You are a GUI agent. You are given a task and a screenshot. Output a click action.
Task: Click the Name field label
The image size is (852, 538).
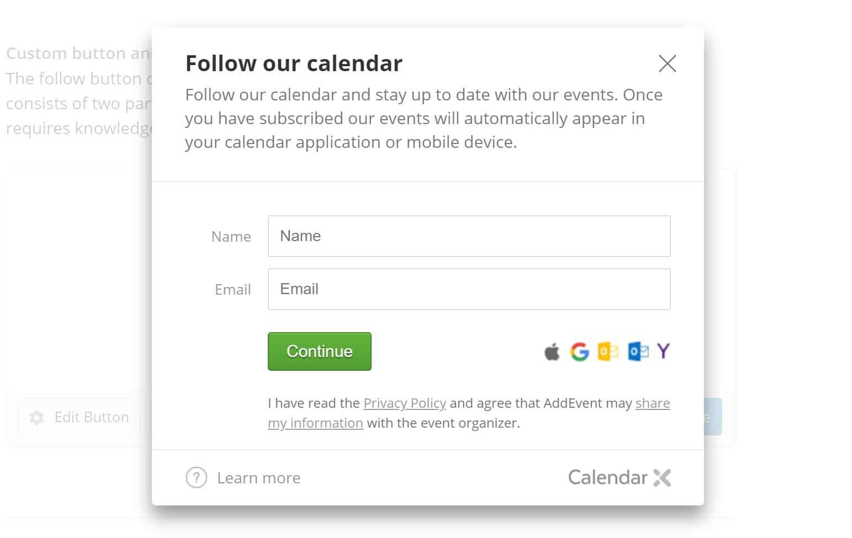[x=231, y=237]
